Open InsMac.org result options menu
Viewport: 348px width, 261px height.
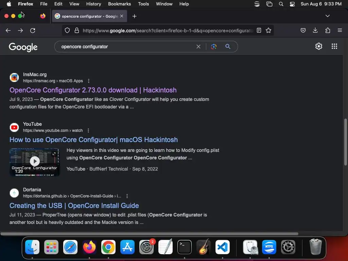[89, 81]
